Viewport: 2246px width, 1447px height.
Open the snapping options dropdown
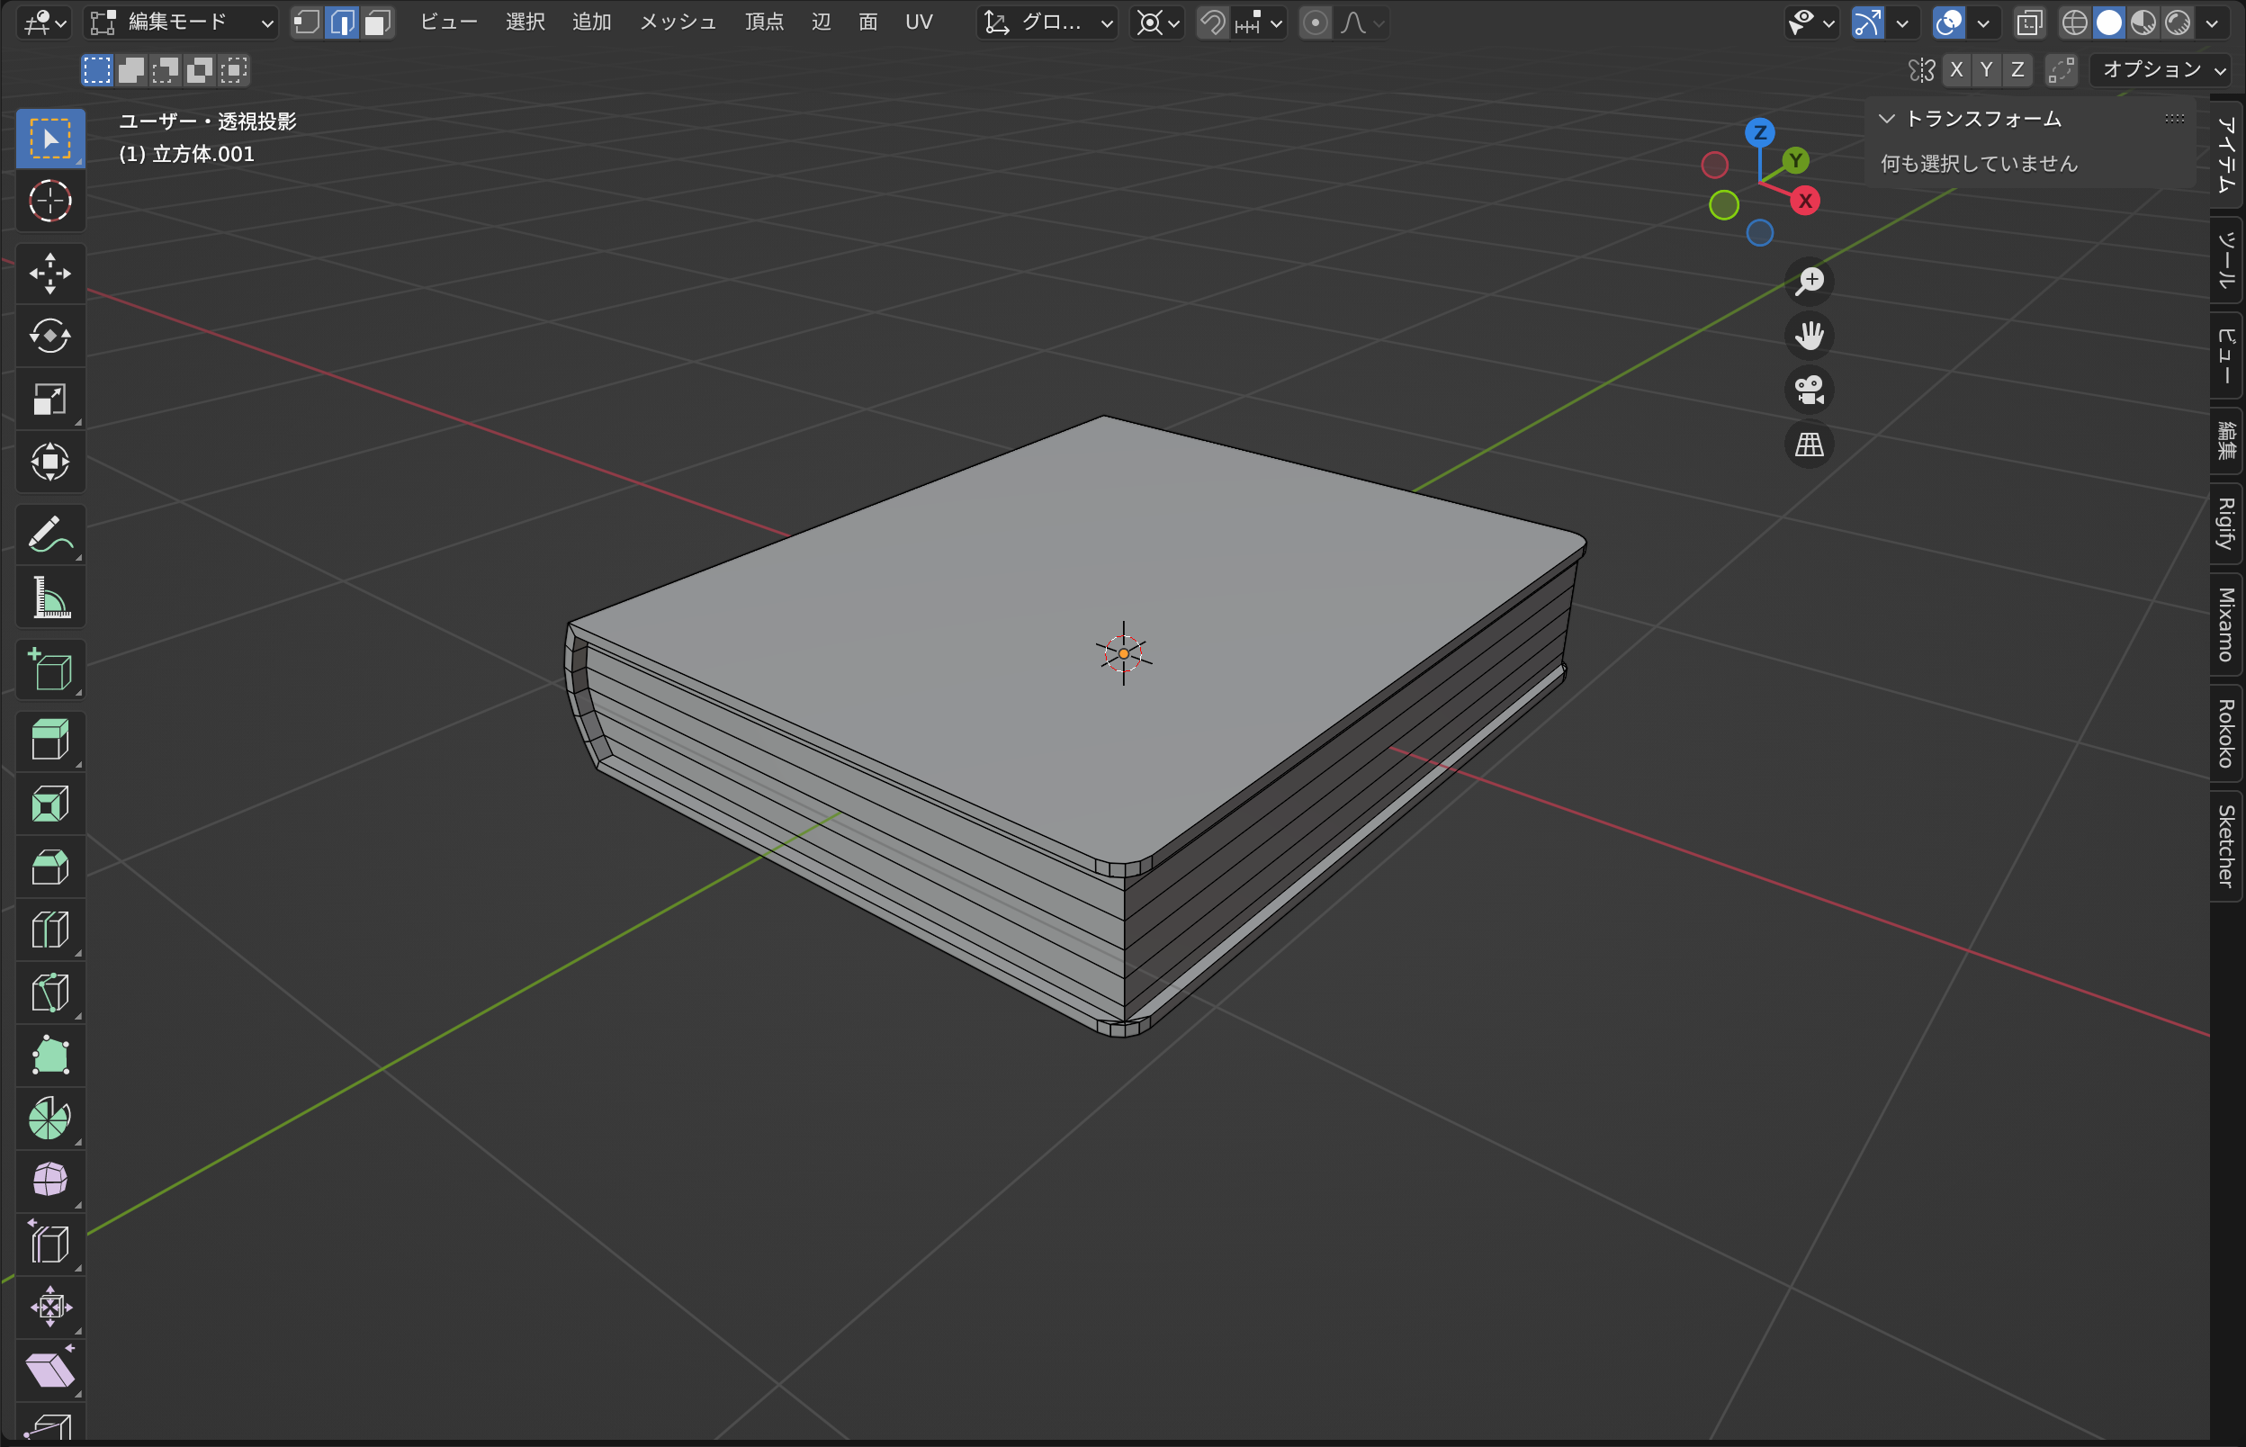(1260, 22)
